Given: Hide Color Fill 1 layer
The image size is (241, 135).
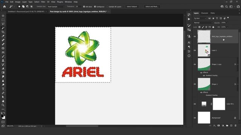Looking at the screenshot, I should [x=195, y=104].
